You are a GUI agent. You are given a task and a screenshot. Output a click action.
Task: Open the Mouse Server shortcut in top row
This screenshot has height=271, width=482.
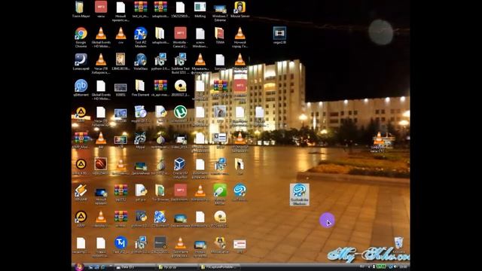pos(239,7)
